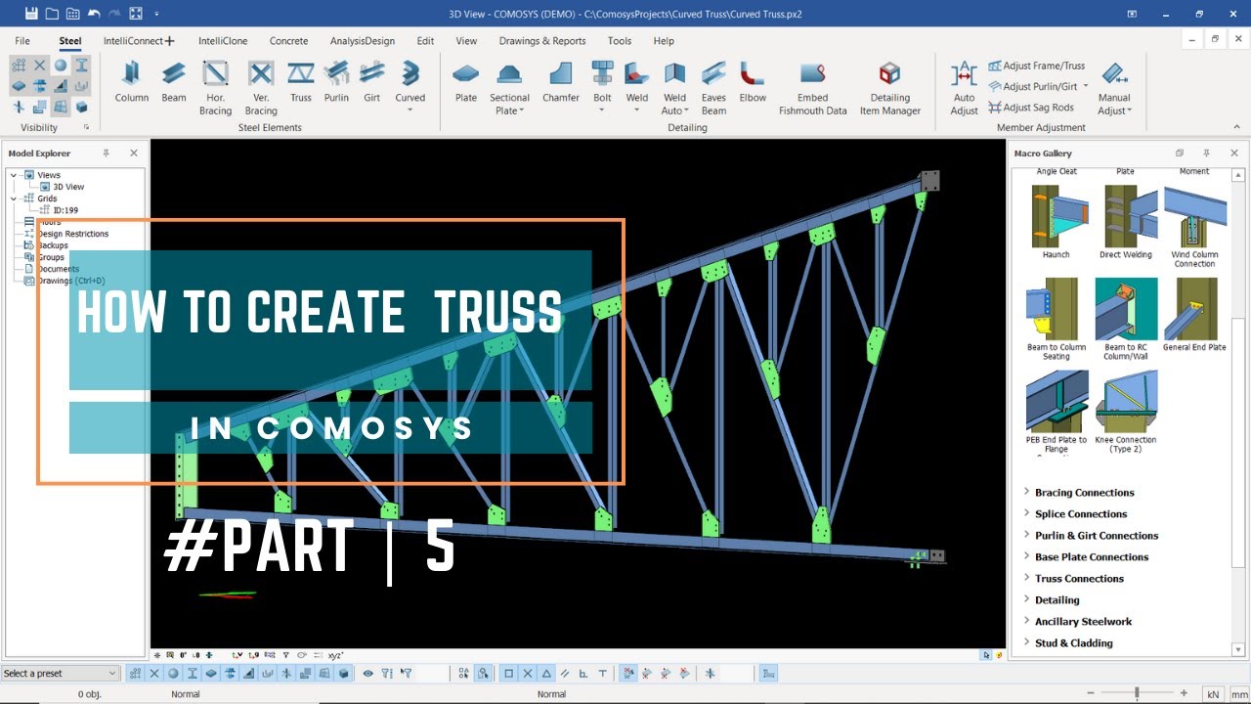This screenshot has width=1251, height=704.
Task: Click Adjust Sag Rods
Action: coord(1031,108)
